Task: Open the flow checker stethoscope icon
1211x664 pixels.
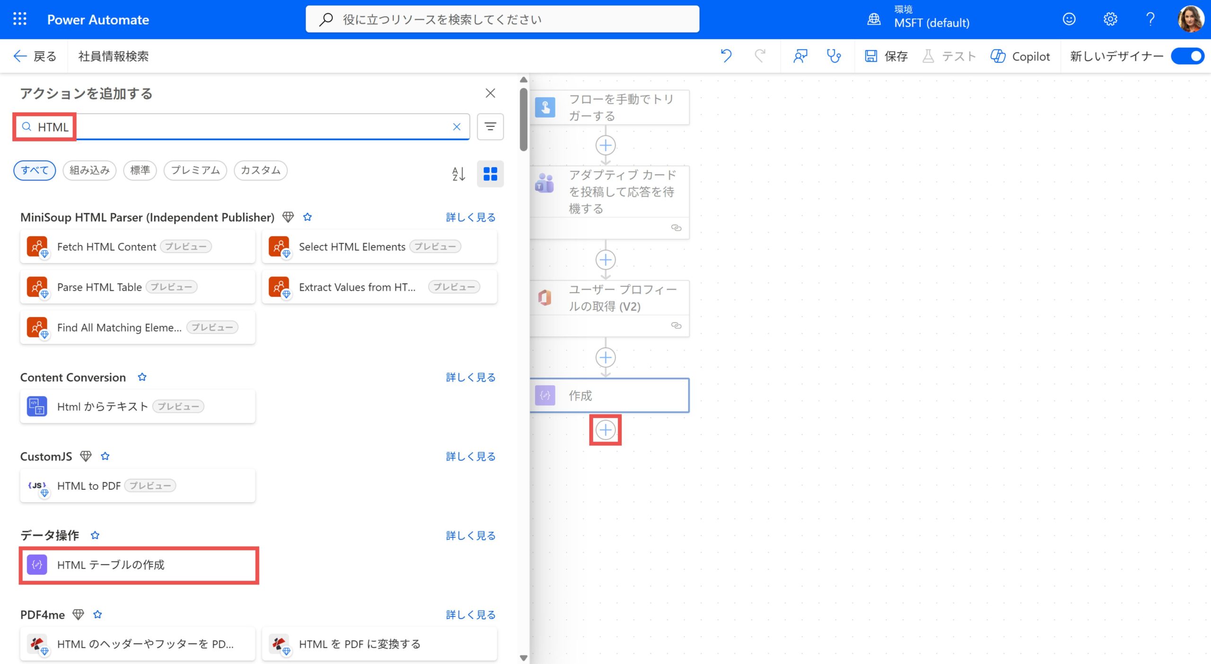Action: pyautogui.click(x=833, y=56)
